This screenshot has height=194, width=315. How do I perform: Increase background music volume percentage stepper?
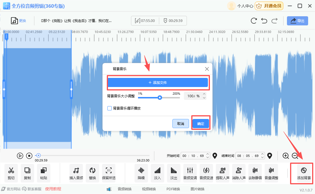204,94
